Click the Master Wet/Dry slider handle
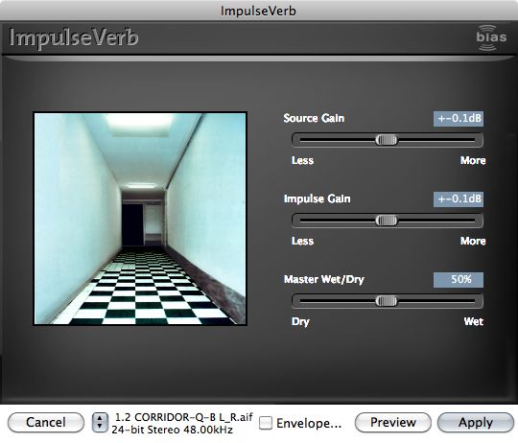 click(387, 301)
